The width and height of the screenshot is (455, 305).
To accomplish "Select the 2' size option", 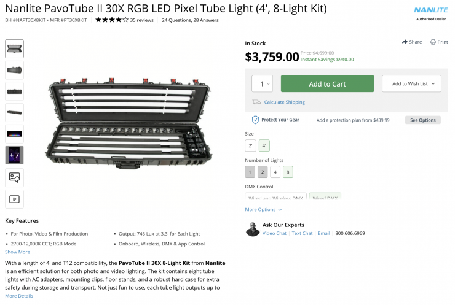I will tap(250, 145).
